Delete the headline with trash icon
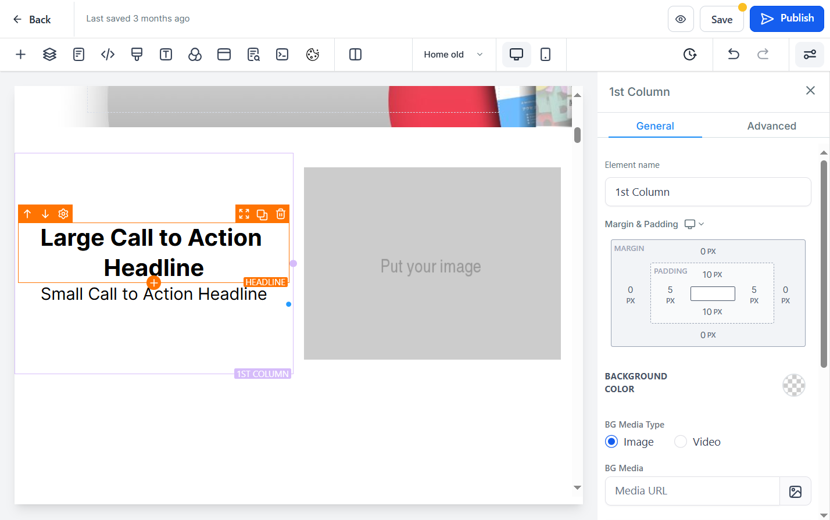The width and height of the screenshot is (830, 520). 281,214
